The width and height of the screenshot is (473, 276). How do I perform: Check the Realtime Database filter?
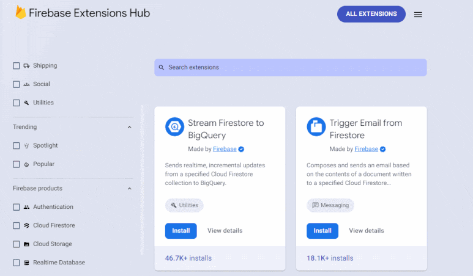click(x=17, y=263)
